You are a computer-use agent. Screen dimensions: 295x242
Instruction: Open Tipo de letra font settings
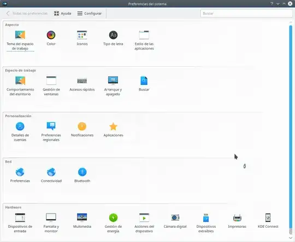[113, 38]
